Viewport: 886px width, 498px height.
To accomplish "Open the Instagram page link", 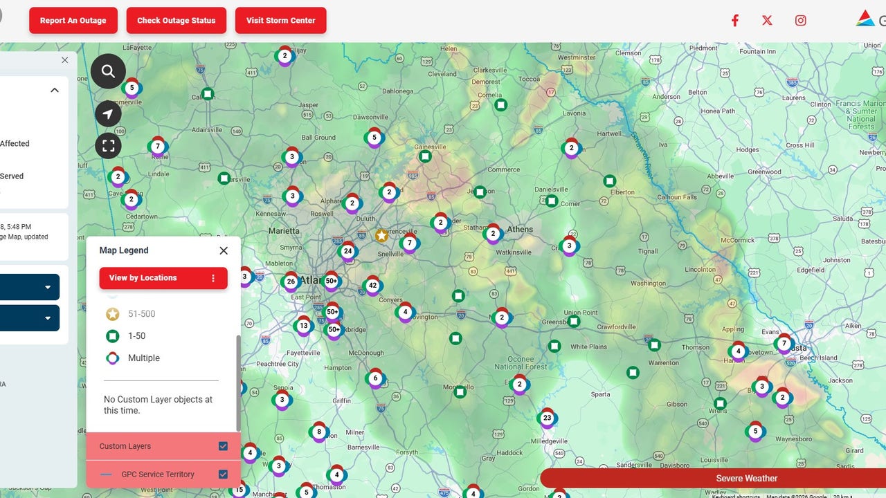I will 800,20.
